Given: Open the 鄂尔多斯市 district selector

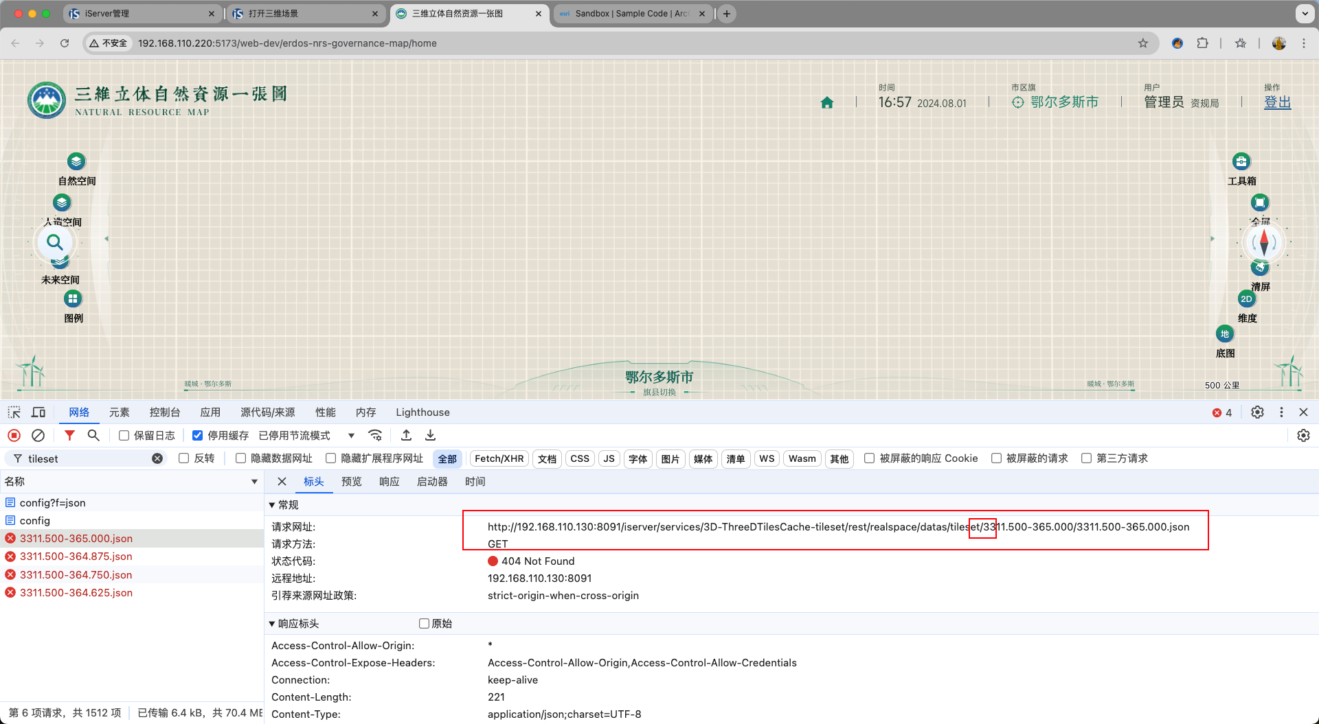Looking at the screenshot, I should [x=1055, y=102].
